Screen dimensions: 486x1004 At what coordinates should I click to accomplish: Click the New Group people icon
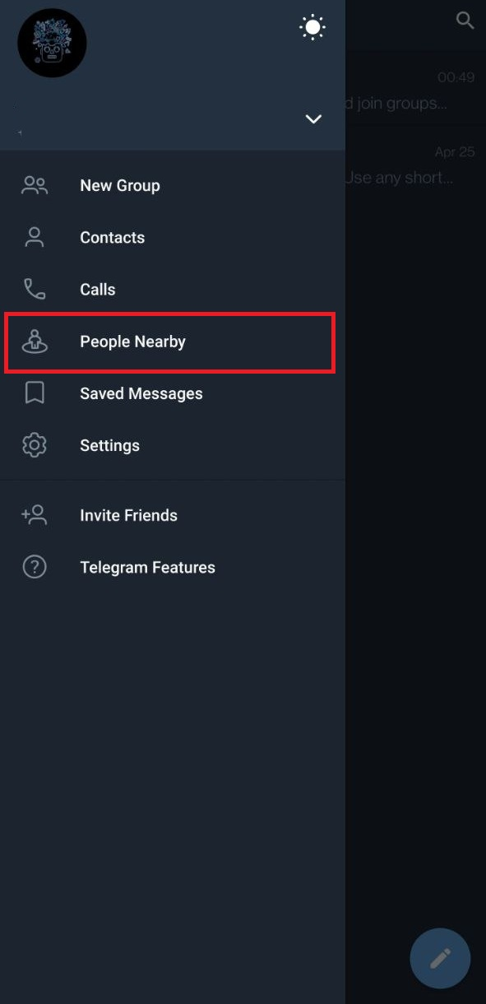(35, 185)
